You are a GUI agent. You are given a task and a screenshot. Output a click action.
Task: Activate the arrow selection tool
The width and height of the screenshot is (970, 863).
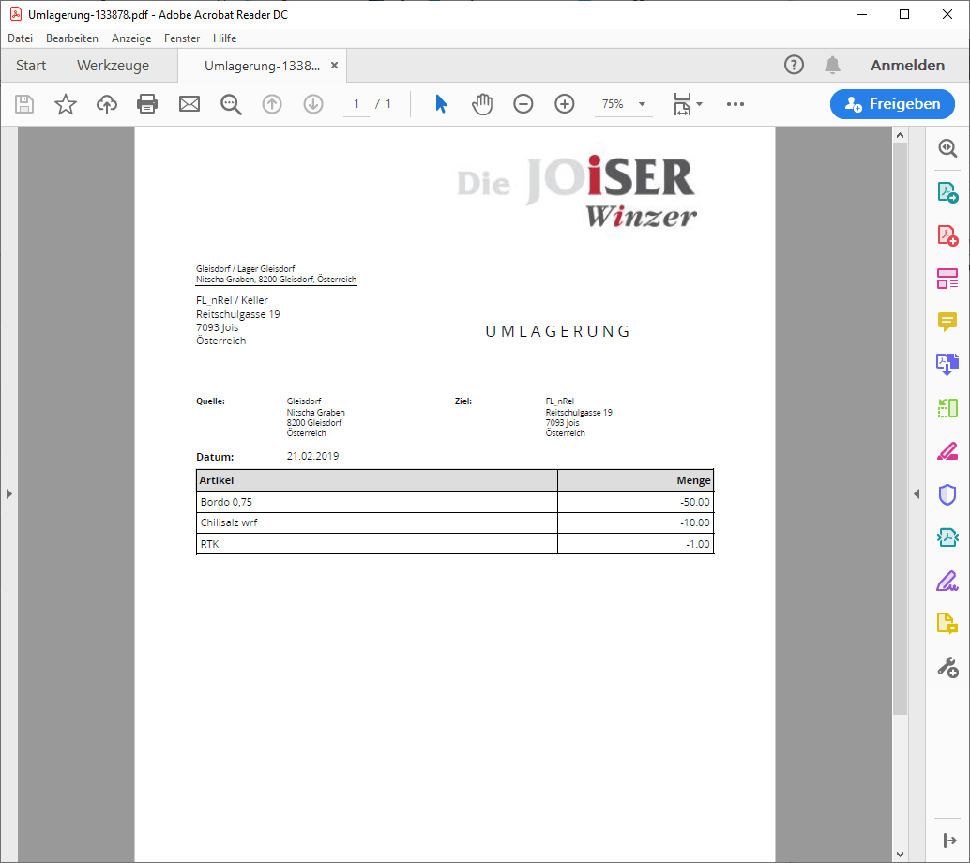point(441,104)
